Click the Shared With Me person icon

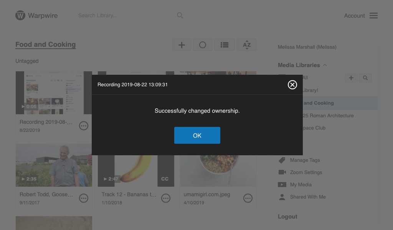click(282, 197)
